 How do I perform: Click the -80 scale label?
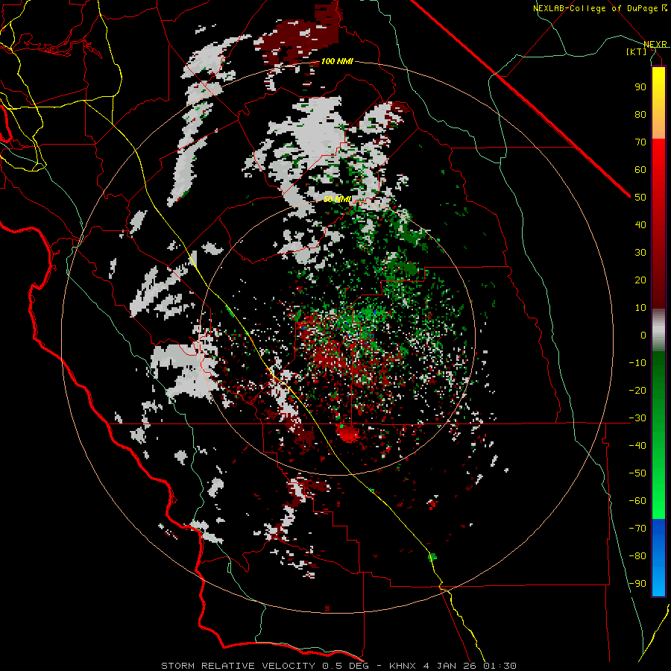point(637,556)
